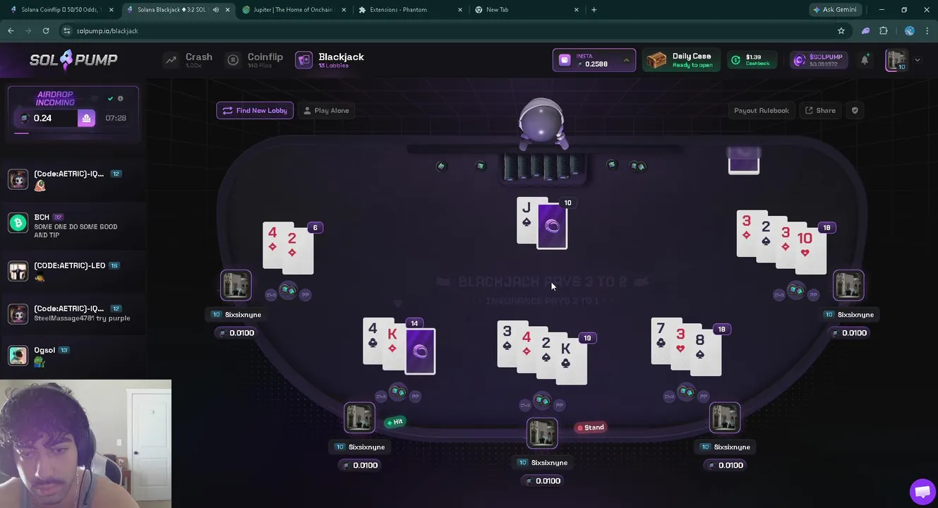The width and height of the screenshot is (938, 508).
Task: Click the shield fairness icon beside Share
Action: pos(855,111)
